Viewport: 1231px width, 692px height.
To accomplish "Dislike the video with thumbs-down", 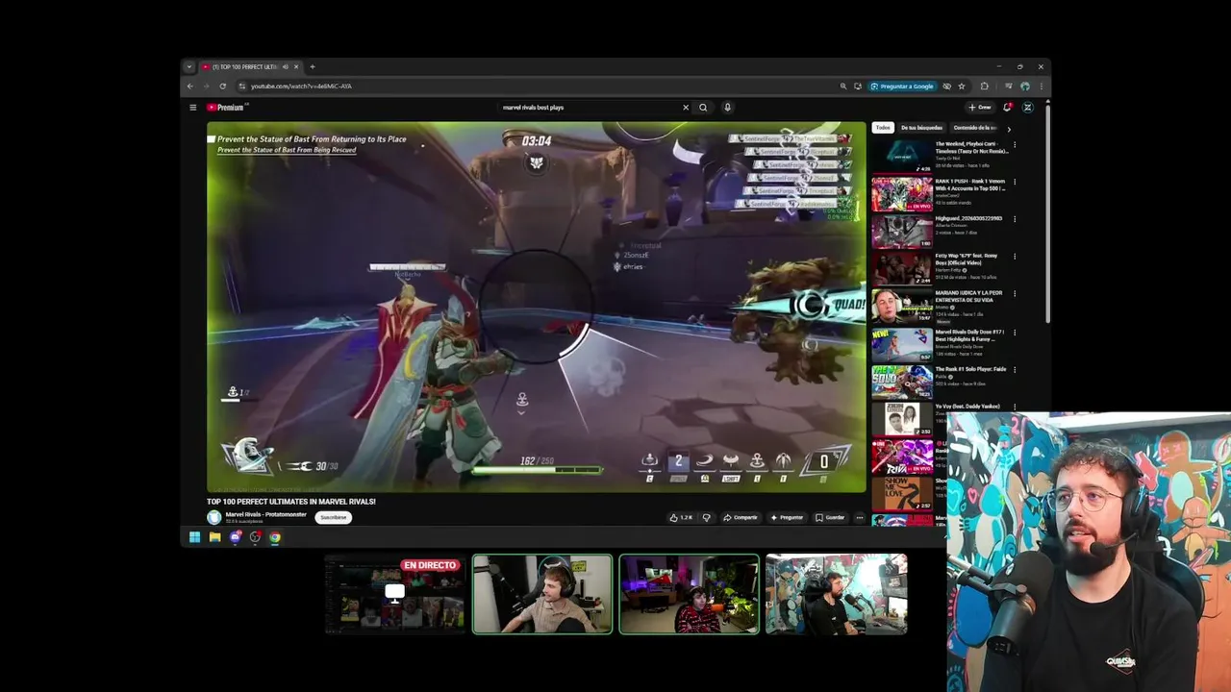I will pyautogui.click(x=706, y=517).
